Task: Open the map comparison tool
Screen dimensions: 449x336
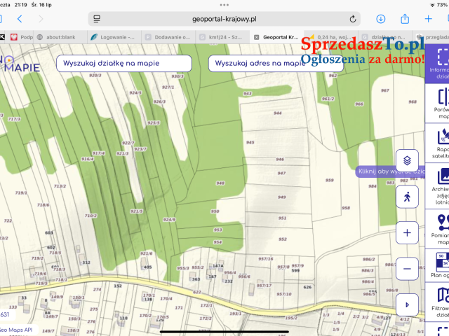Action: [x=441, y=105]
